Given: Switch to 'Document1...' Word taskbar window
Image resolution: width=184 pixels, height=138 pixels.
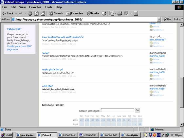Looking at the screenshot, I should tap(89, 135).
